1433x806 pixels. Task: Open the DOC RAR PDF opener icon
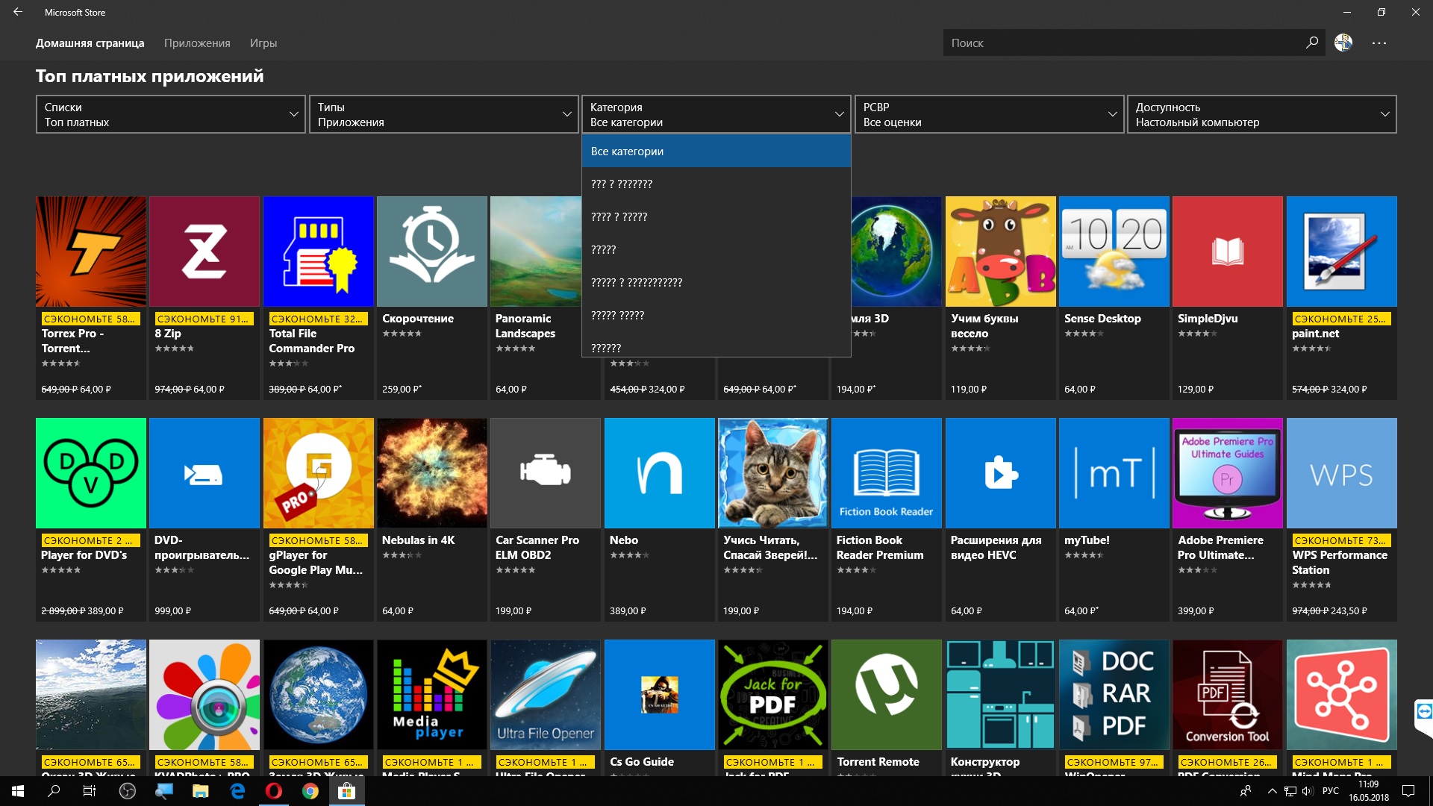pos(1114,695)
